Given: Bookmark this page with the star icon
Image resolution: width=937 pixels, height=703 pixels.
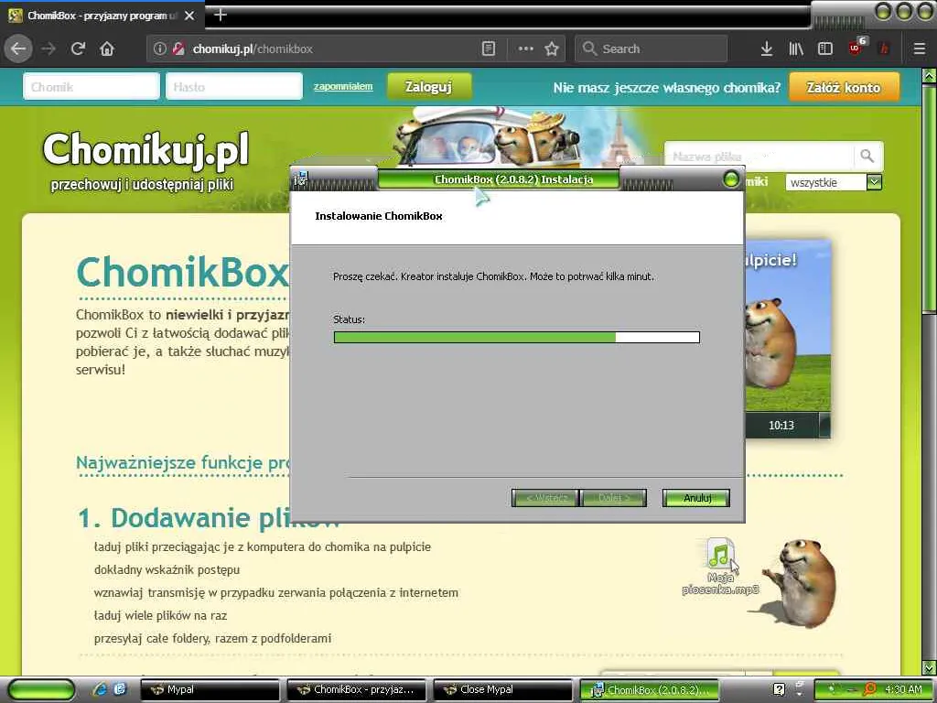Looking at the screenshot, I should (x=552, y=49).
